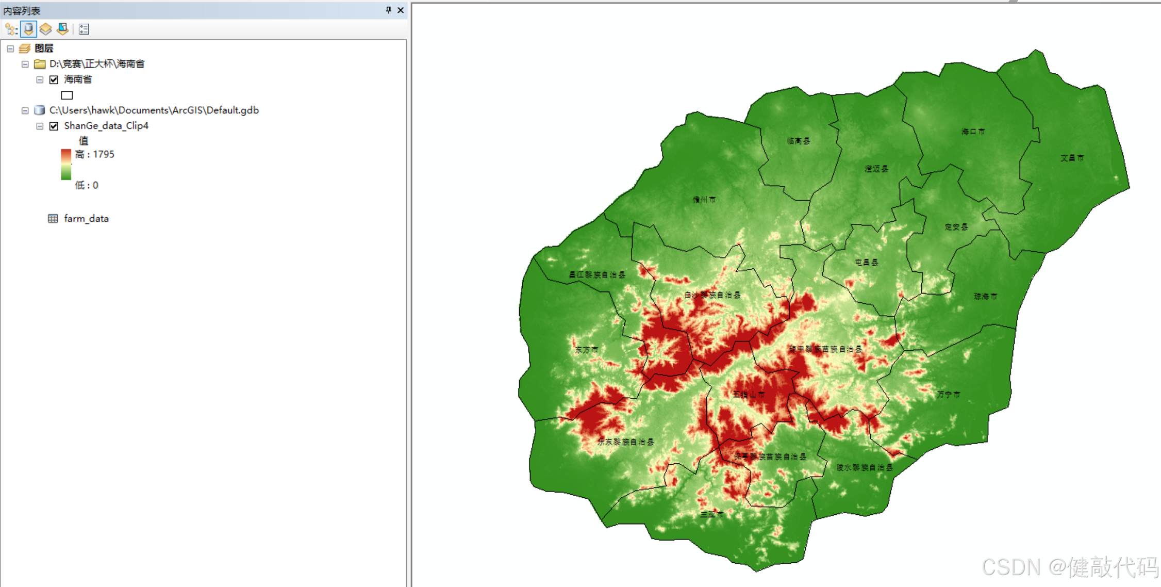This screenshot has width=1161, height=587.
Task: Collapse the D:\竞赛\正大杯\海南省 folder node
Action: (x=25, y=64)
